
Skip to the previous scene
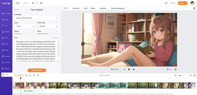pyautogui.click(x=125, y=69)
